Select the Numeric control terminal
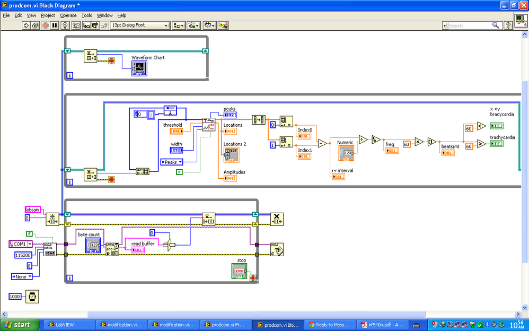The height and width of the screenshot is (331, 529). coord(346,153)
